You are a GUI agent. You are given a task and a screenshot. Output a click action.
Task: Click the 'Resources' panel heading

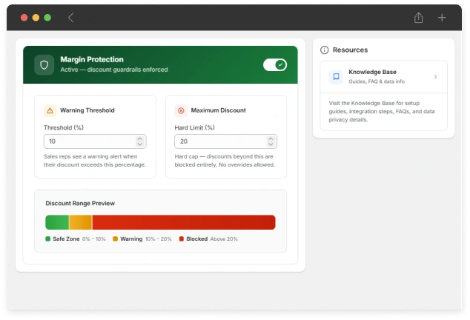(350, 50)
